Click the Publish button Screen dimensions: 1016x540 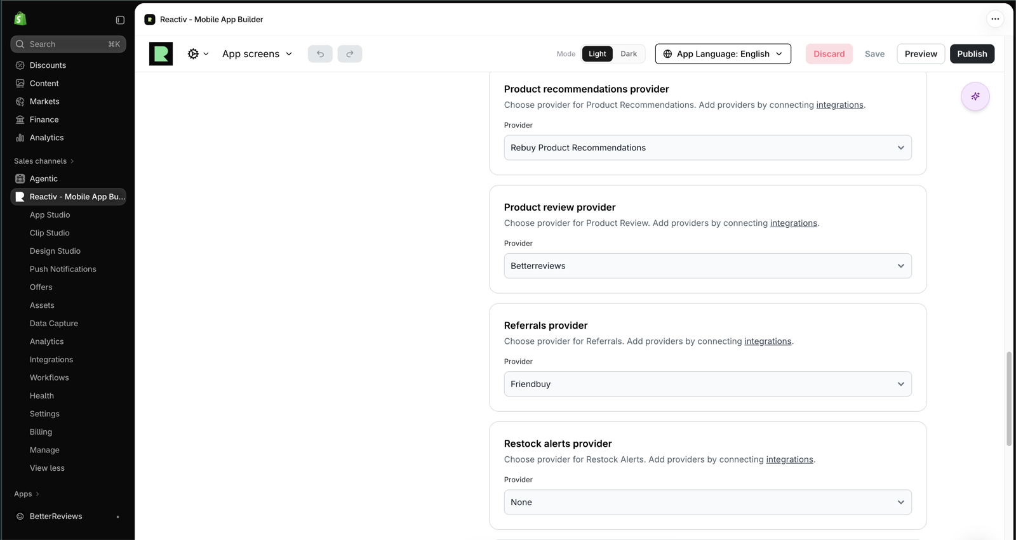972,54
